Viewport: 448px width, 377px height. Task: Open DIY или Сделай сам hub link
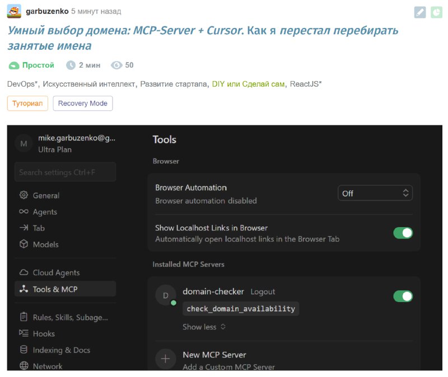(248, 84)
